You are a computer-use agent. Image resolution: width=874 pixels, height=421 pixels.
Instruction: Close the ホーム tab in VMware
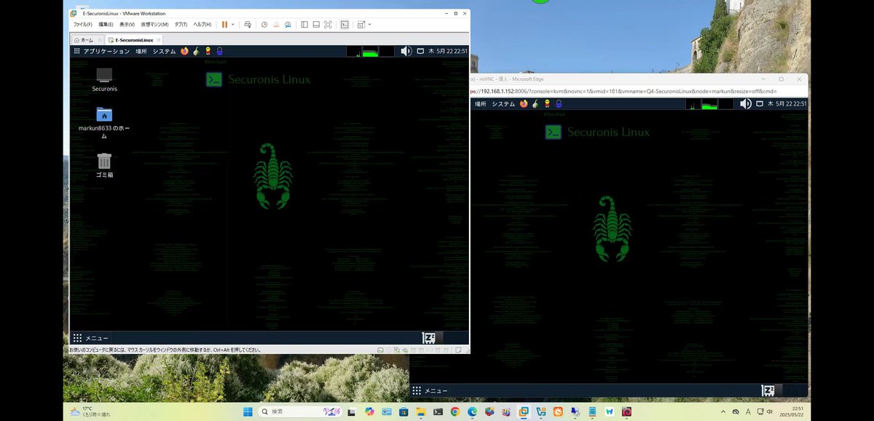(x=99, y=39)
